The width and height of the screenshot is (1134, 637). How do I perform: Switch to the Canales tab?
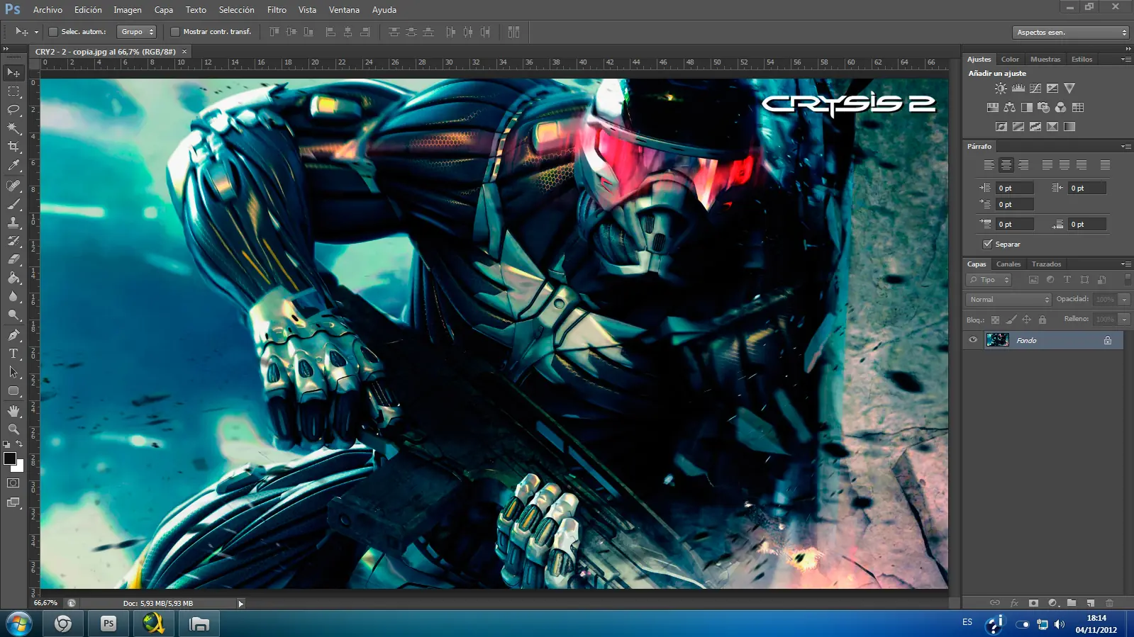pos(1008,264)
